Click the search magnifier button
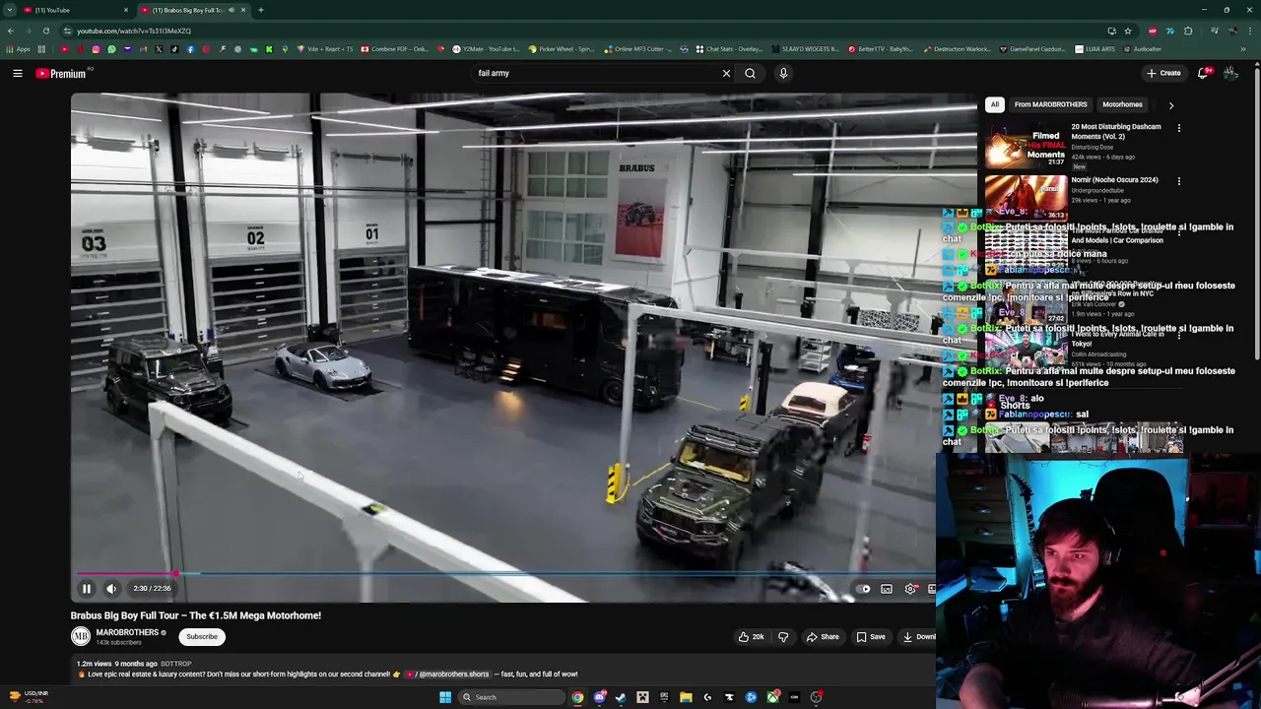Screen dimensions: 1261x709 [751, 73]
